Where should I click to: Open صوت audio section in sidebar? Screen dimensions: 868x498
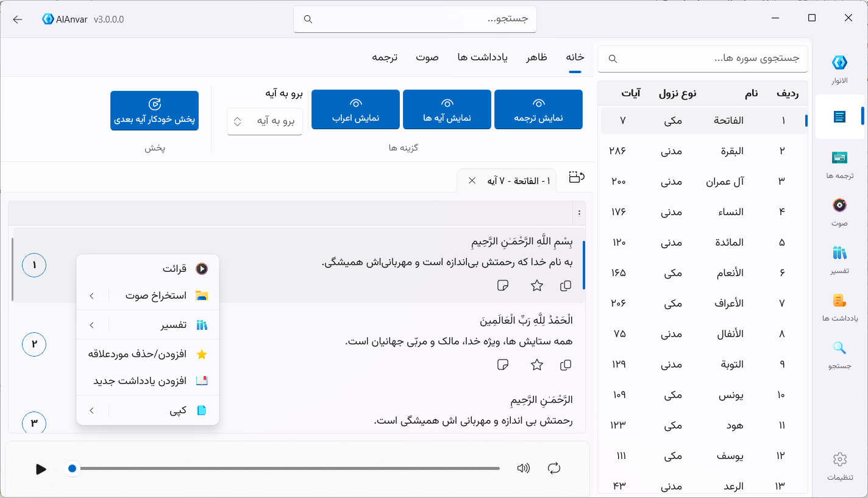pyautogui.click(x=839, y=212)
